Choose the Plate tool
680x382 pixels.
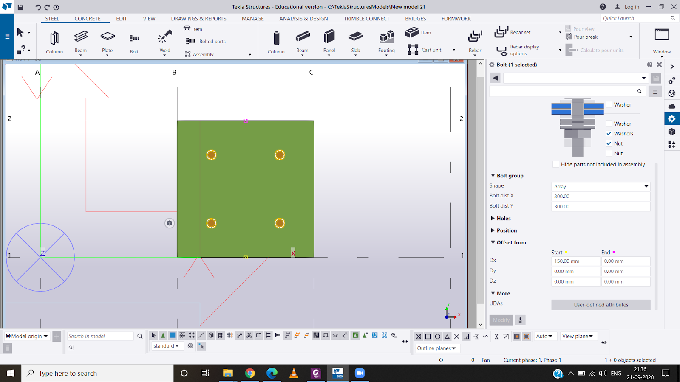(108, 42)
